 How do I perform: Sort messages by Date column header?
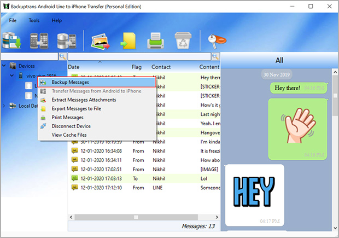click(x=74, y=67)
